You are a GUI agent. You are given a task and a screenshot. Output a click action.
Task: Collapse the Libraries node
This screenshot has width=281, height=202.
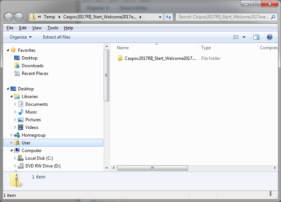(x=11, y=96)
